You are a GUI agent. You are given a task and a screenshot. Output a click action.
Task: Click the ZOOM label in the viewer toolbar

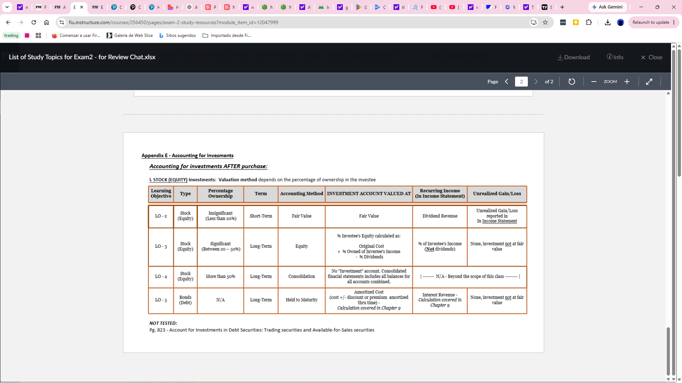click(610, 82)
